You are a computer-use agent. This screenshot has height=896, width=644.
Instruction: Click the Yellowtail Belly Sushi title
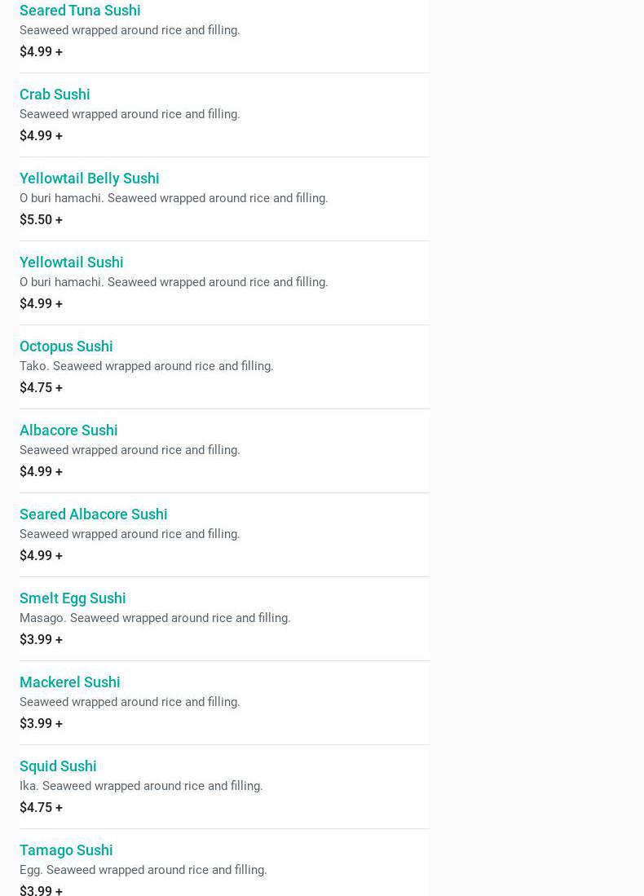[89, 179]
